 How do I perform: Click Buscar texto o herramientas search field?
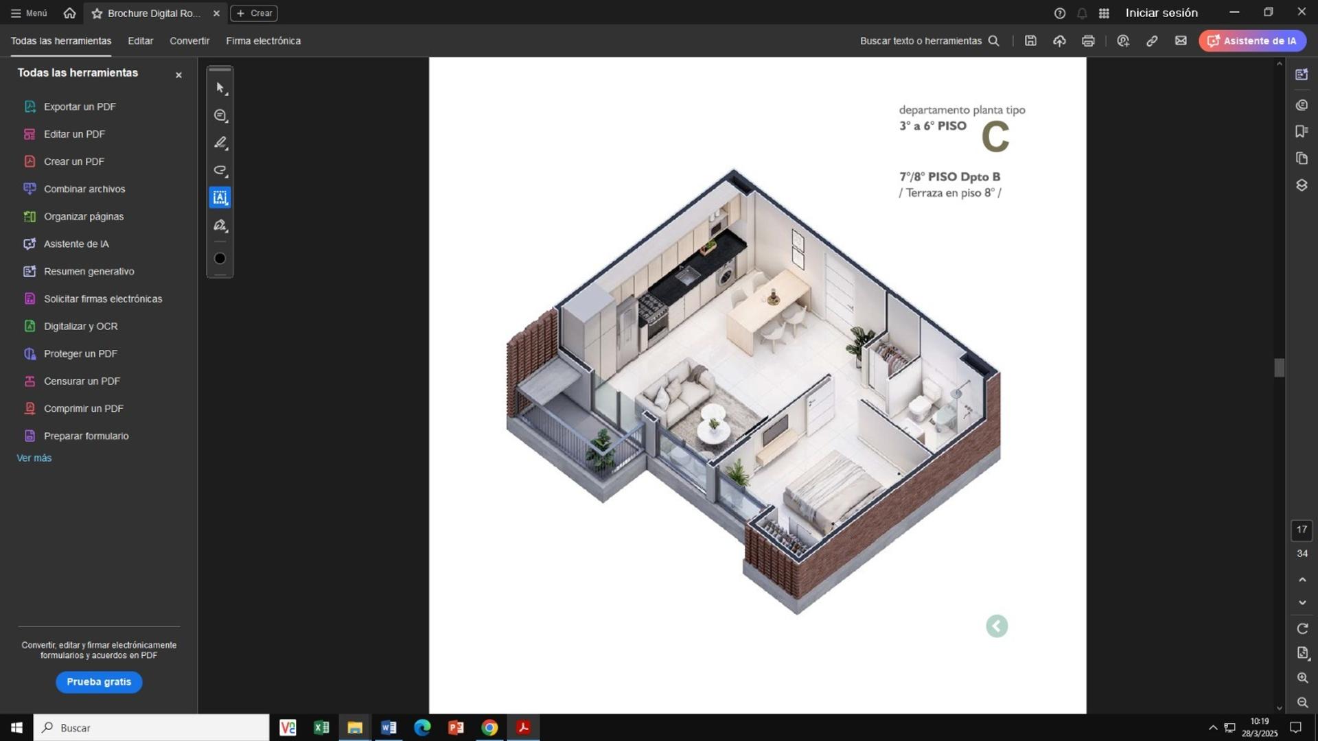[929, 40]
